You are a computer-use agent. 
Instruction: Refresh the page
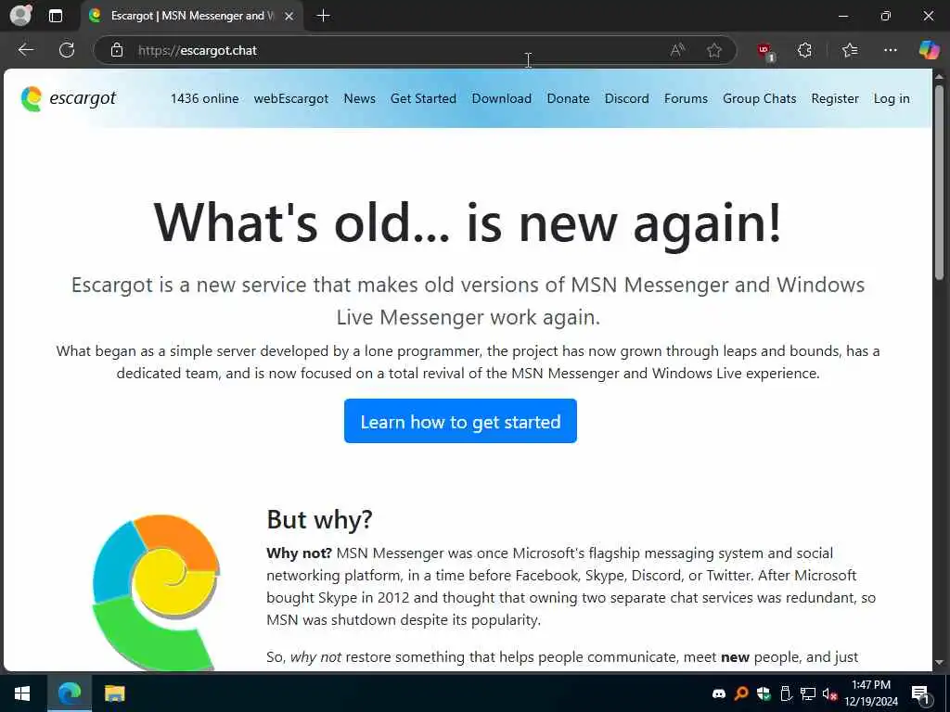[67, 50]
